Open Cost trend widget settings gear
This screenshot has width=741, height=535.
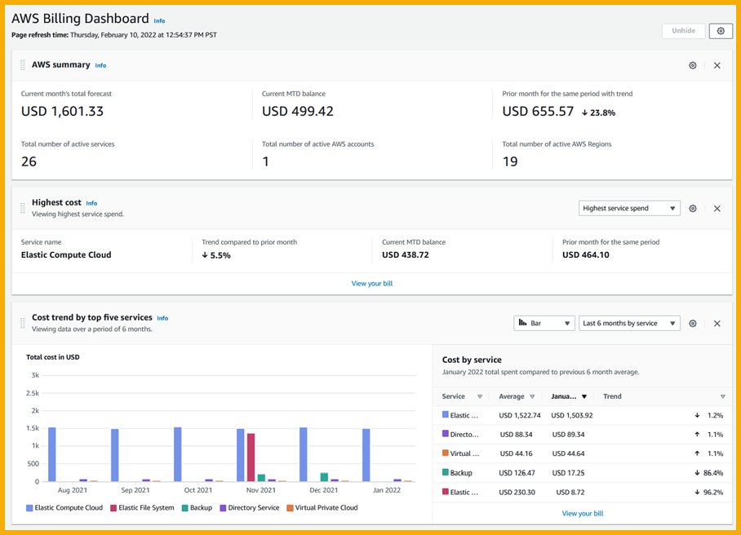tap(692, 324)
